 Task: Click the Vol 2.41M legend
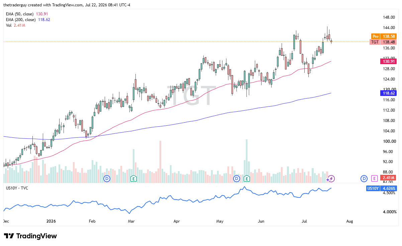point(15,25)
